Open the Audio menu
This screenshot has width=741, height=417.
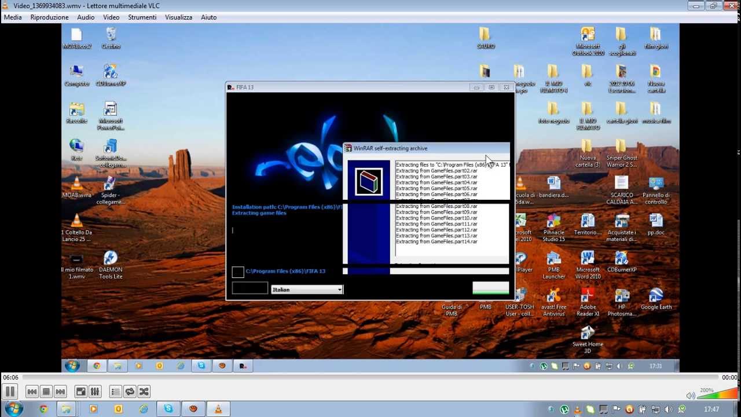click(86, 17)
